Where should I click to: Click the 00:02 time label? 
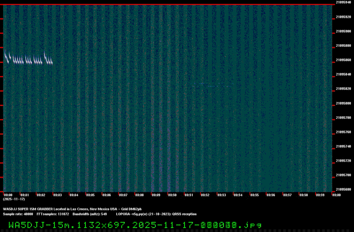(x=41, y=195)
